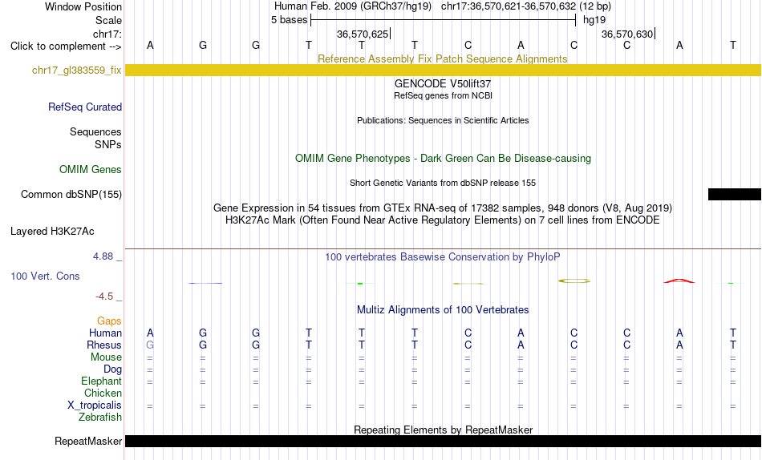
Task: Open the GENCODE V50lift37 track title
Action: click(443, 83)
